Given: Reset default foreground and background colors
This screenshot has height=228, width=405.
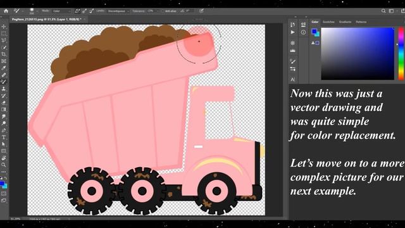Looking at the screenshot, I should click(1, 179).
